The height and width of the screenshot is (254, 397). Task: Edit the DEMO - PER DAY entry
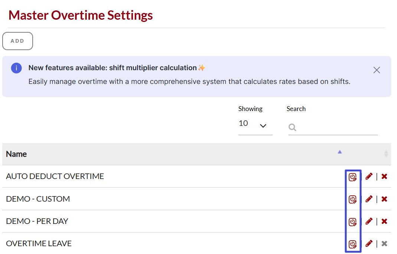[369, 221]
